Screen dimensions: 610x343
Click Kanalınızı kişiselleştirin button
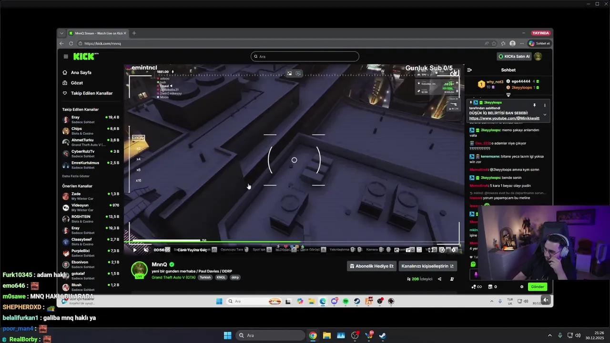(x=427, y=266)
